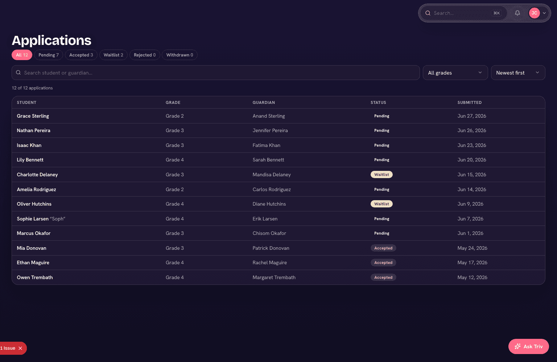Click Accepted badge in Mia Donovan row
This screenshot has height=362, width=557.
(x=383, y=248)
